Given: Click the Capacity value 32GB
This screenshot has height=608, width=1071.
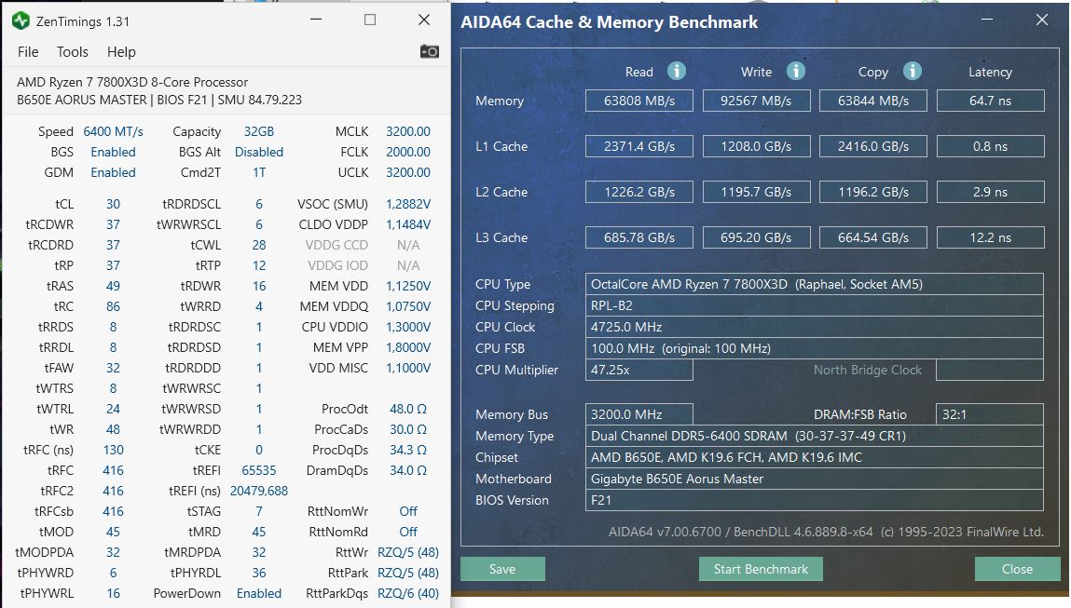Looking at the screenshot, I should [x=259, y=131].
